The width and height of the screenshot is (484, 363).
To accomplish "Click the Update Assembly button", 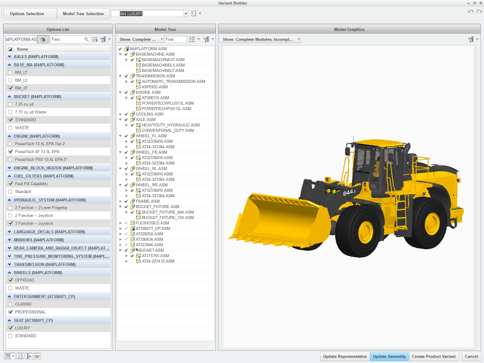I will click(389, 356).
